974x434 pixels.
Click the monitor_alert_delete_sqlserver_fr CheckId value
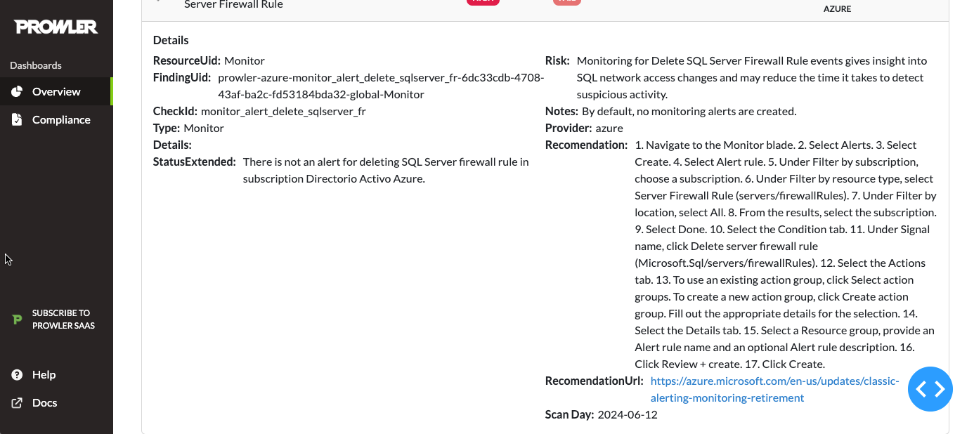[x=283, y=111]
